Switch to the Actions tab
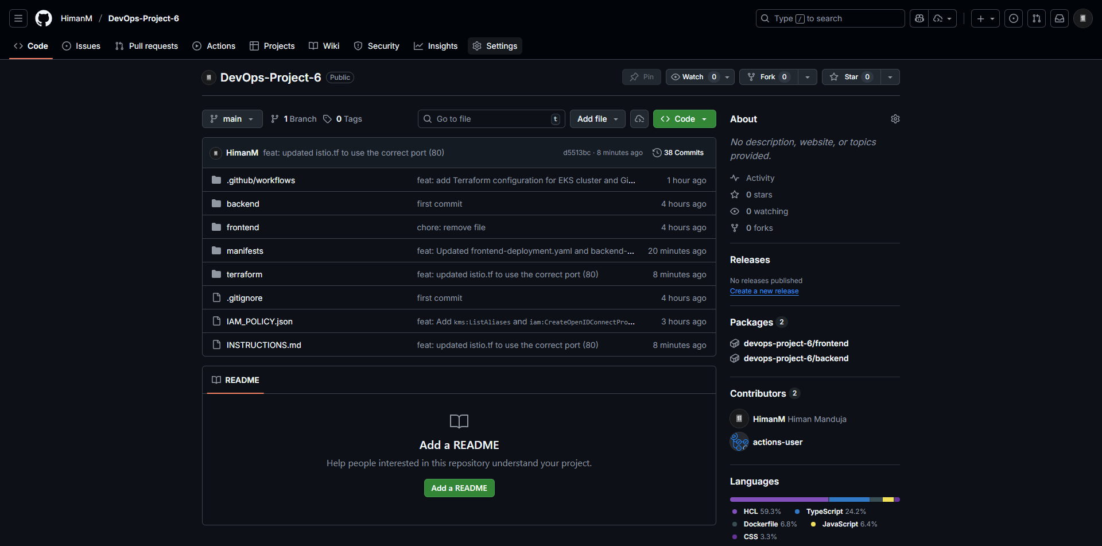1102x546 pixels. (214, 46)
